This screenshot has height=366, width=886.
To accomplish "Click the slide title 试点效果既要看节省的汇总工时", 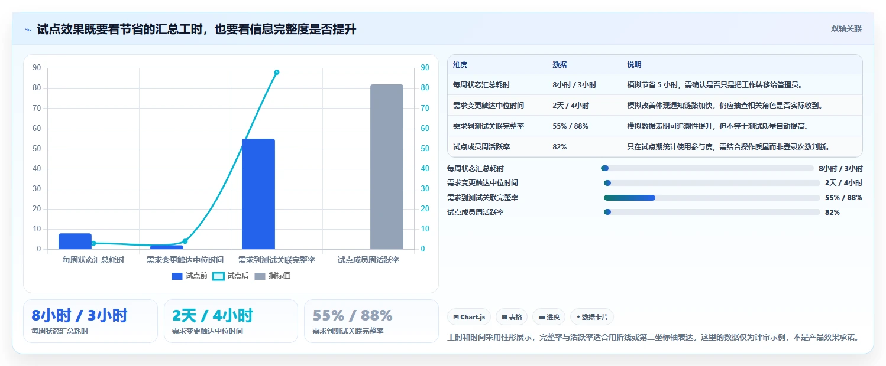I will click(196, 29).
